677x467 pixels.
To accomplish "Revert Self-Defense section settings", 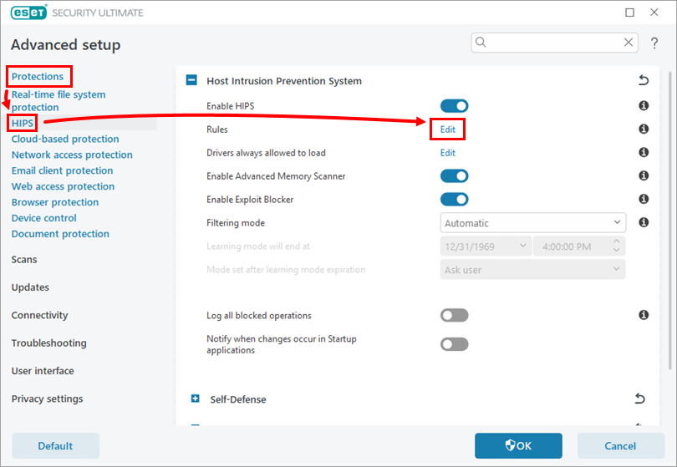I will click(x=640, y=398).
